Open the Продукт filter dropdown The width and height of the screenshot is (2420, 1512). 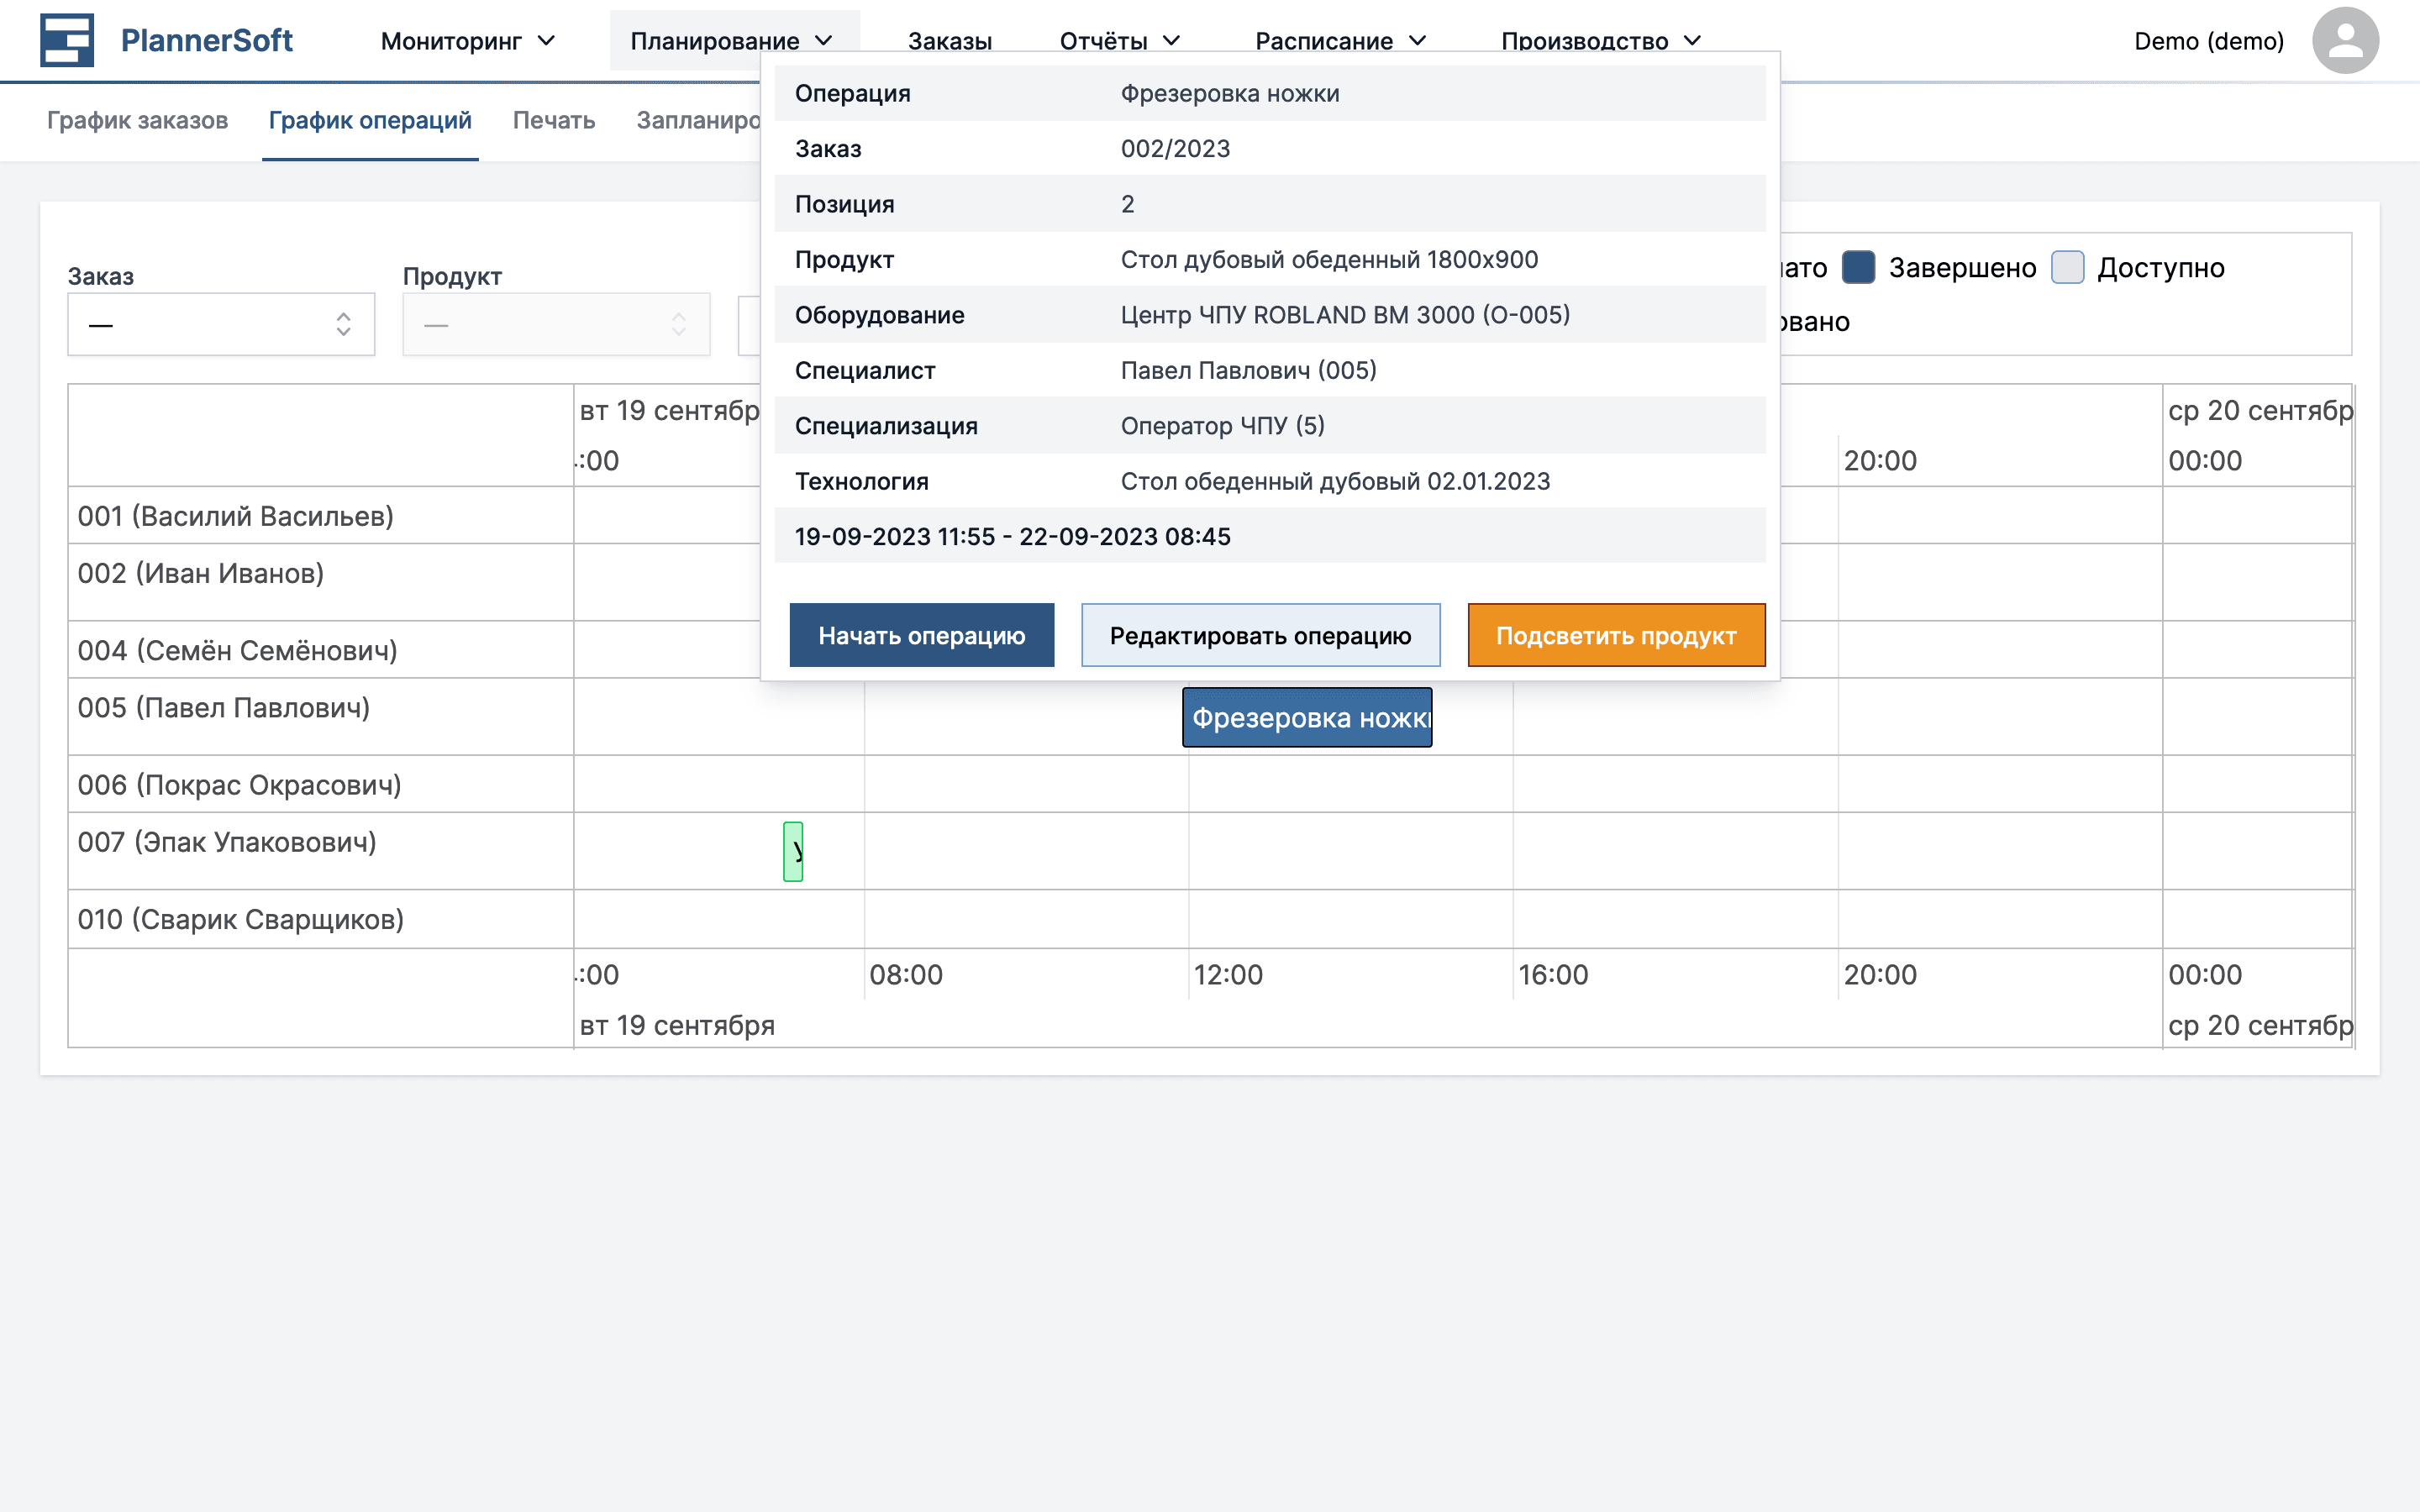point(556,324)
